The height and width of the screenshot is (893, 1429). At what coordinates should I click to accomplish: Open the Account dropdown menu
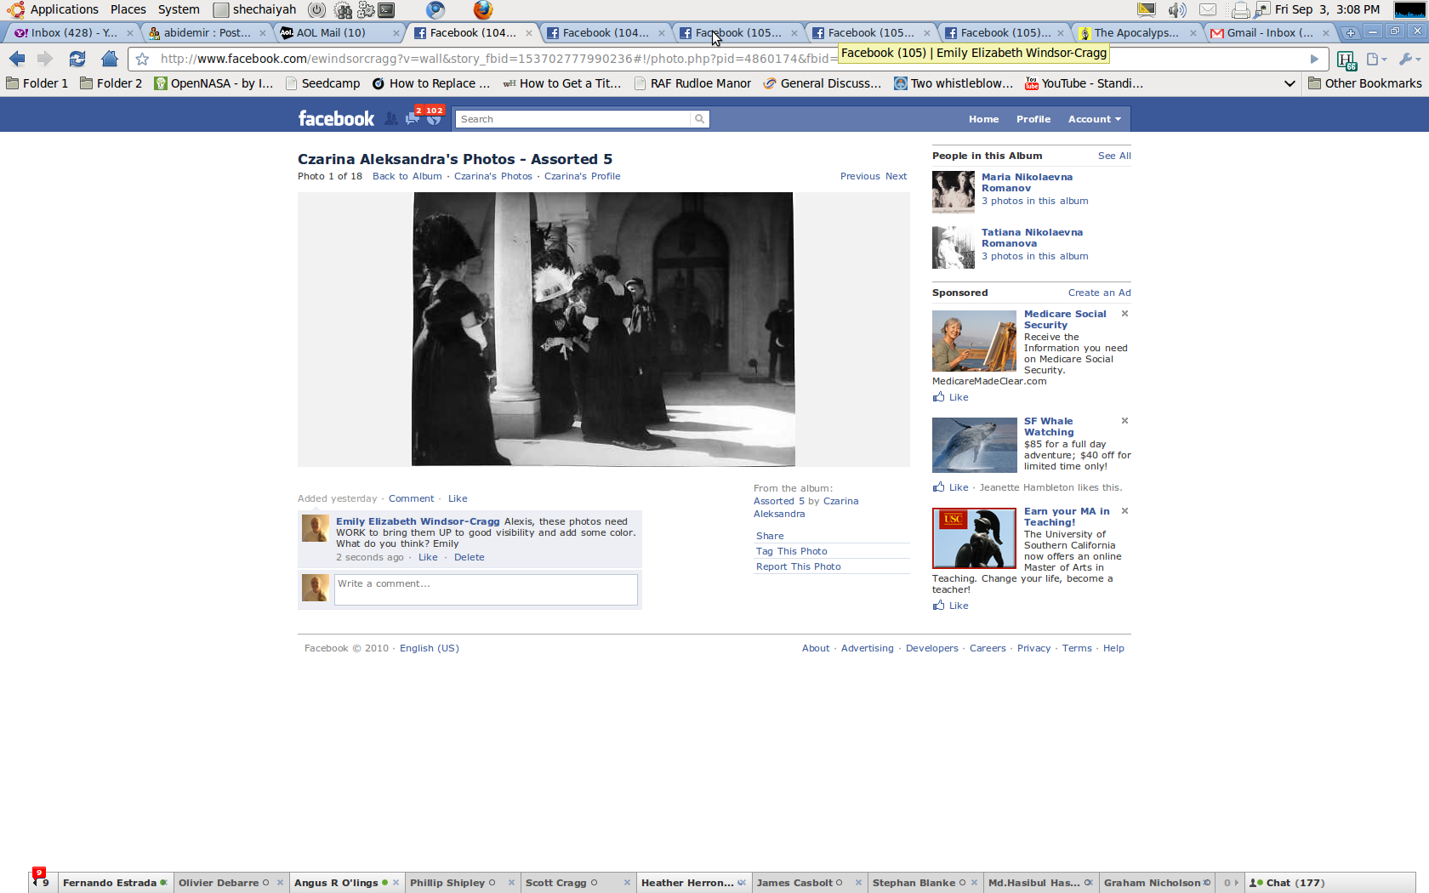pos(1094,119)
